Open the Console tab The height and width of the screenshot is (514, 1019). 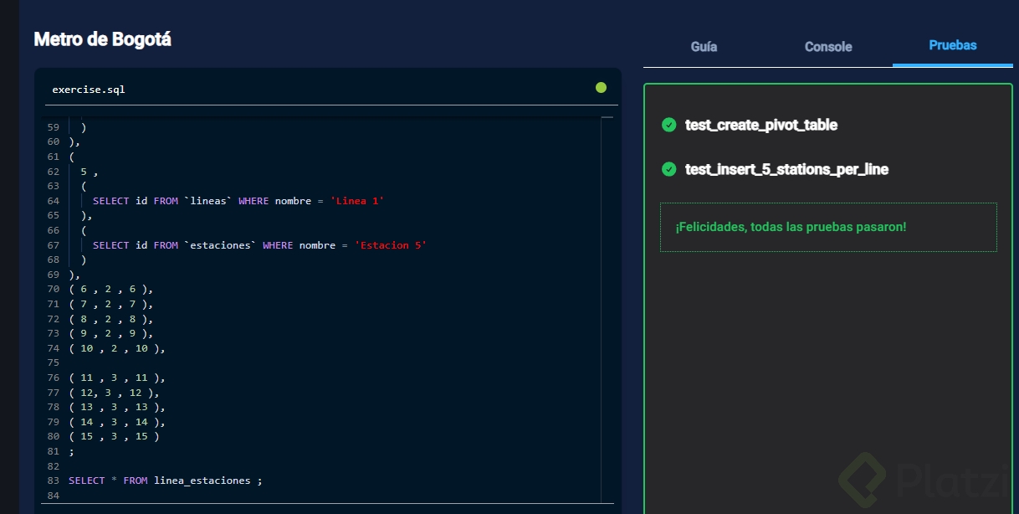point(828,47)
